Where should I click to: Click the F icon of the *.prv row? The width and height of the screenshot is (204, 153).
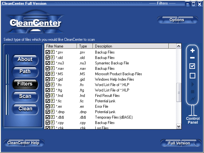(x=53, y=52)
